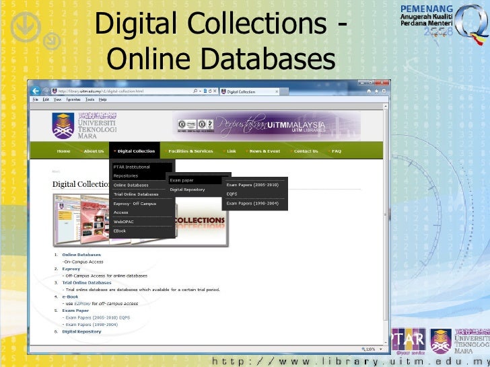Select PTAR Institutional Repositories menu entry
The height and width of the screenshot is (367, 490).
(142, 171)
